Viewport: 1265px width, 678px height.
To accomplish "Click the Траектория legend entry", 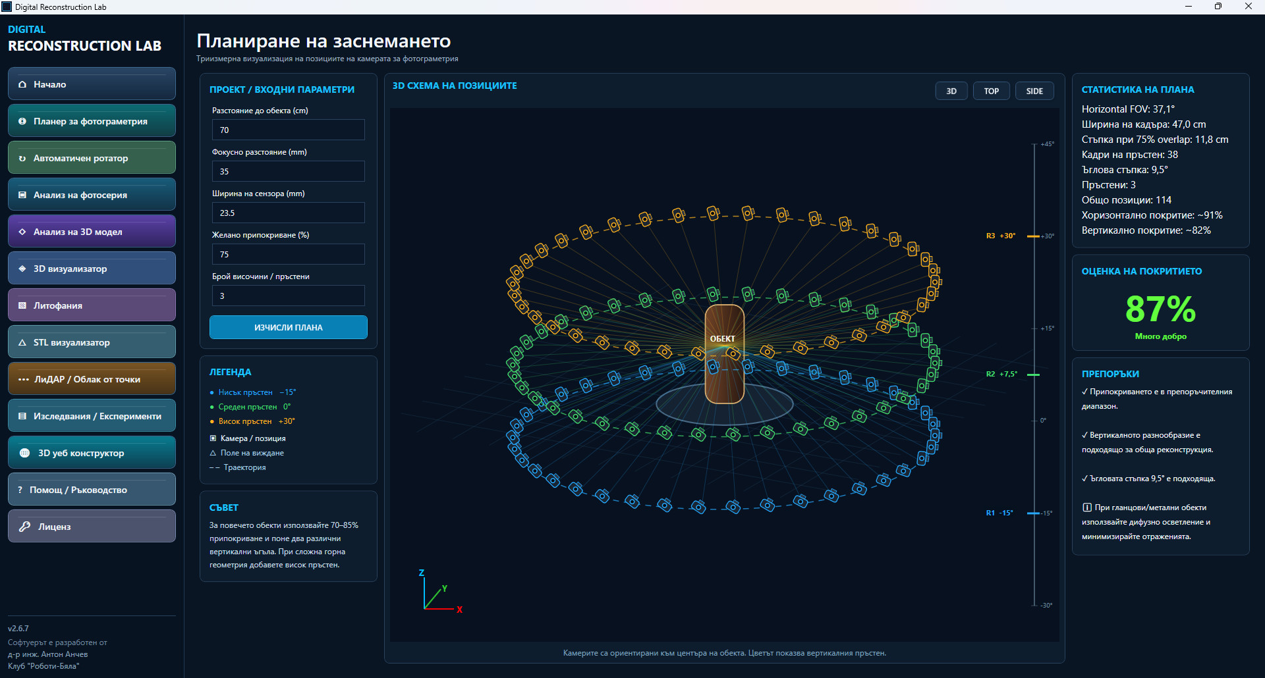I will point(238,467).
